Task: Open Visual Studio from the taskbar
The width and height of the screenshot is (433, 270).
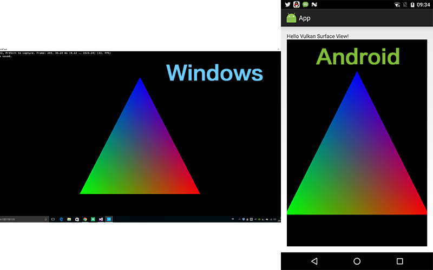Action: [x=101, y=219]
